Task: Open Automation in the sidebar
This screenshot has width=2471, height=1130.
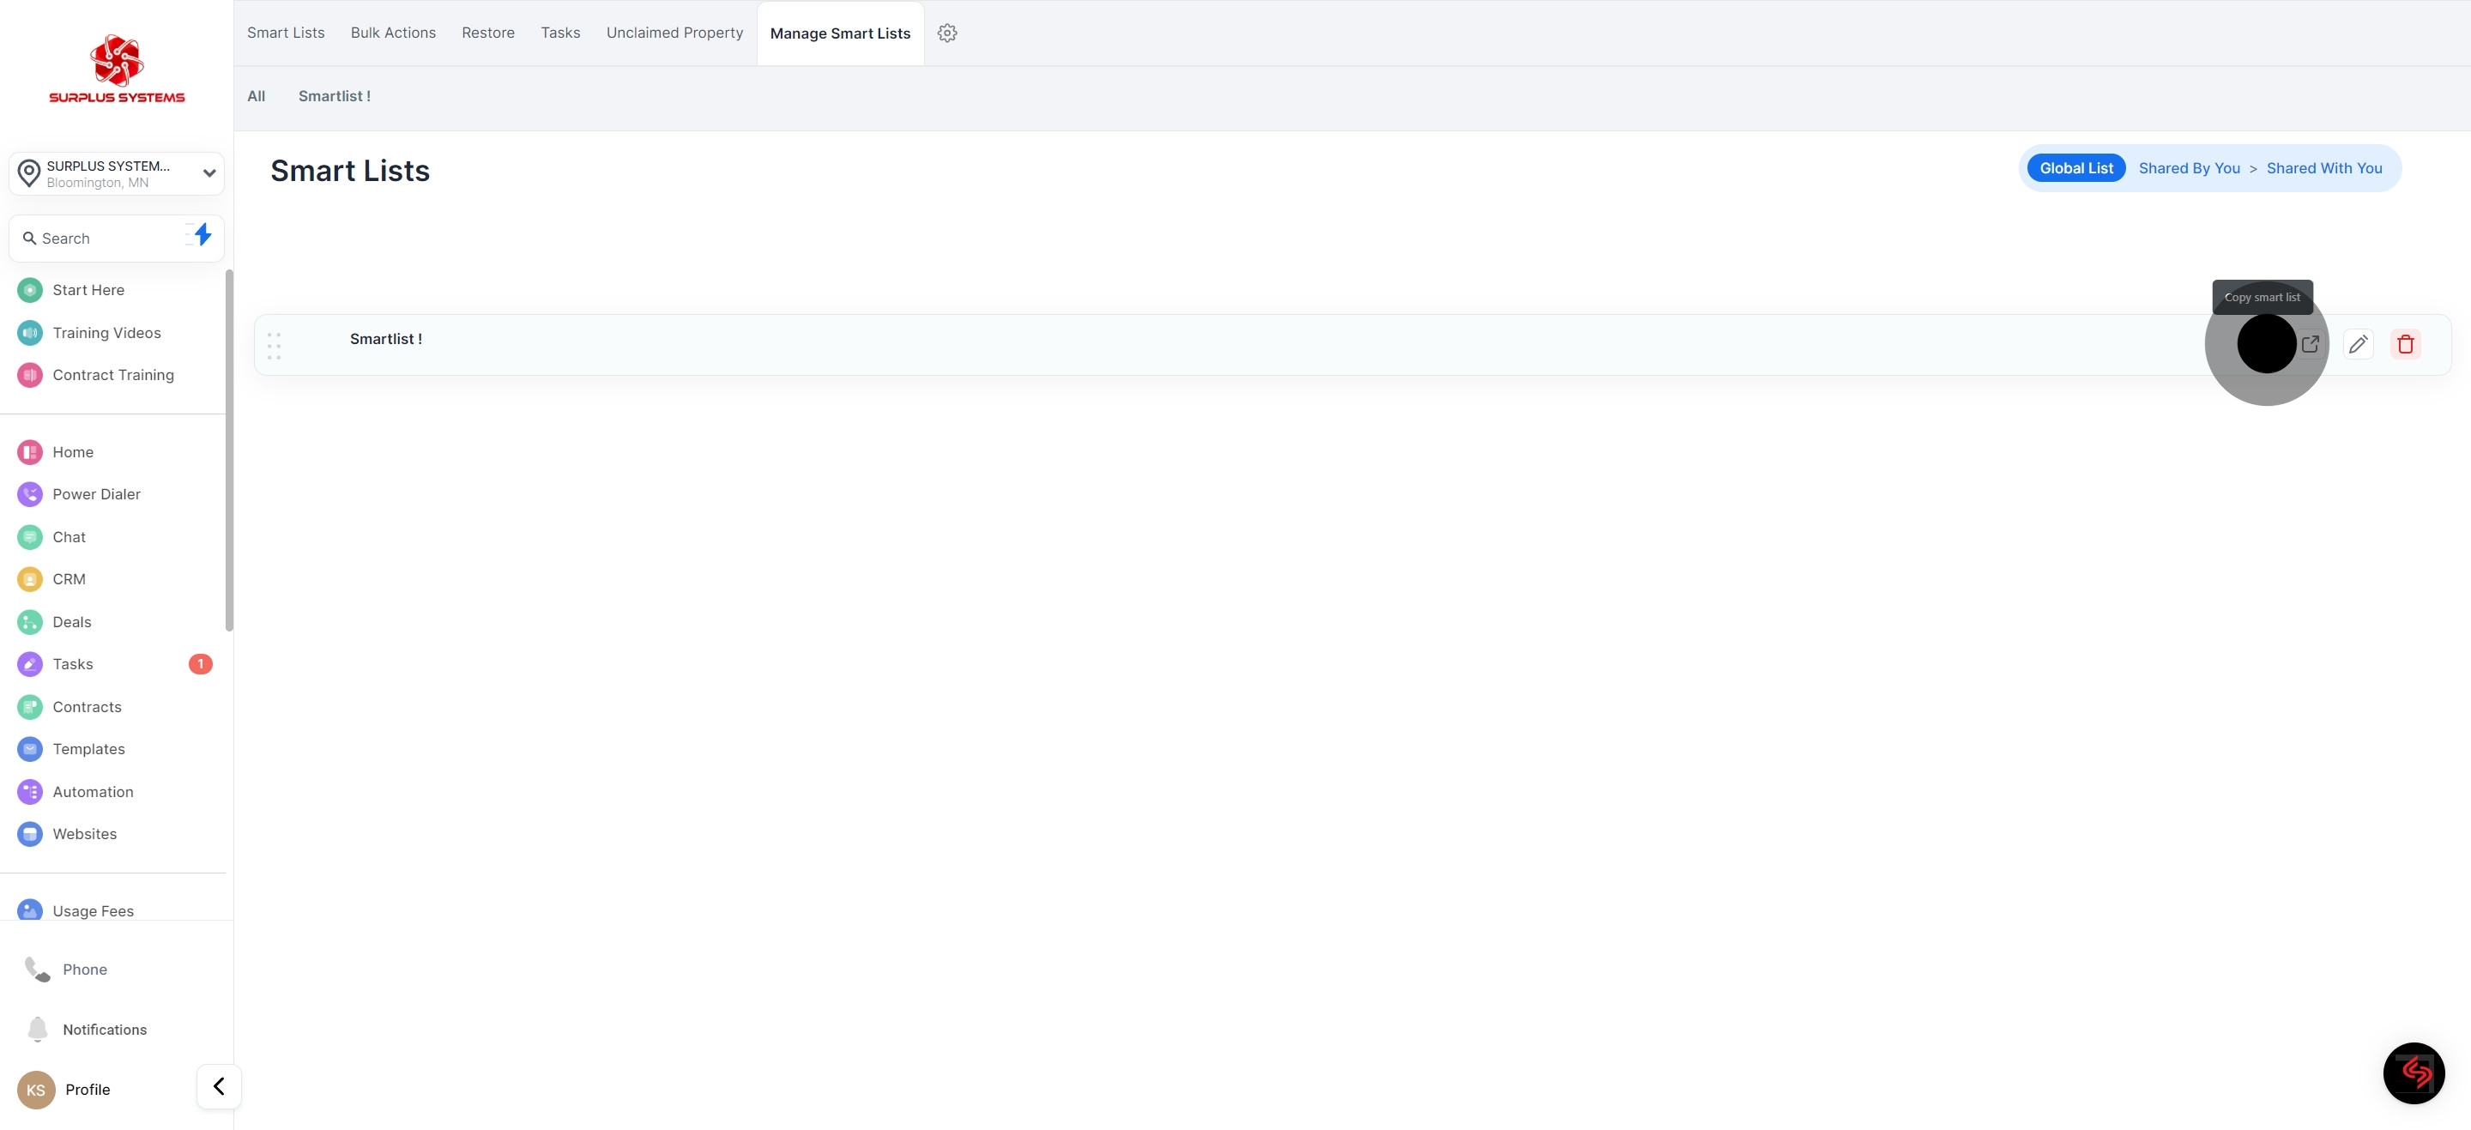Action: [93, 791]
